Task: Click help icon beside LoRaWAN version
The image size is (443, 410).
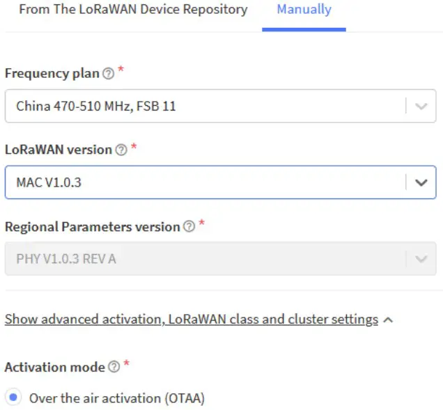Action: [x=121, y=150]
